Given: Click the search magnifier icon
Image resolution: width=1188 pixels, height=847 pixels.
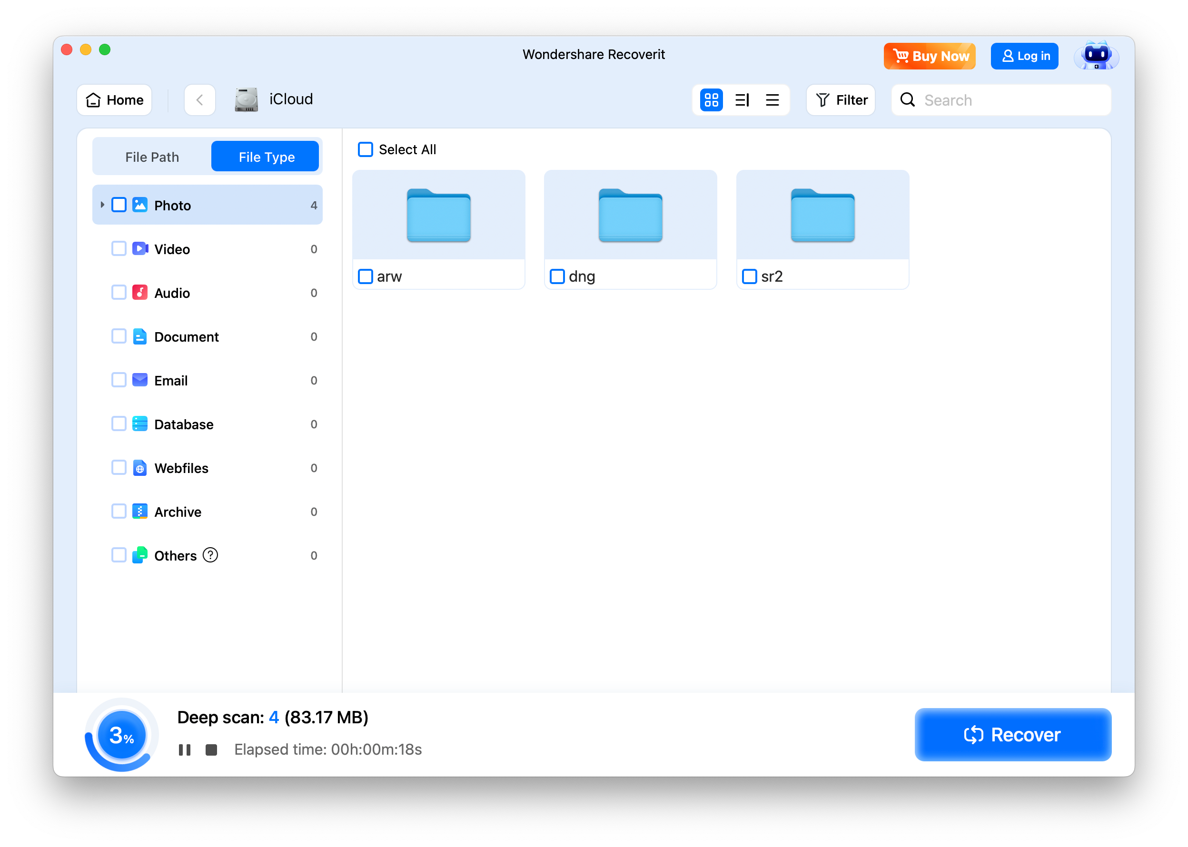Looking at the screenshot, I should pyautogui.click(x=907, y=99).
